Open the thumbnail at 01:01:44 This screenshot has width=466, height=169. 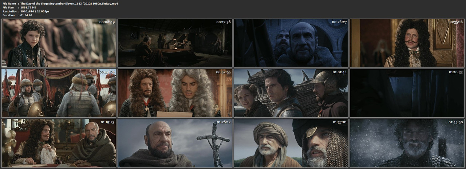pyautogui.click(x=291, y=93)
